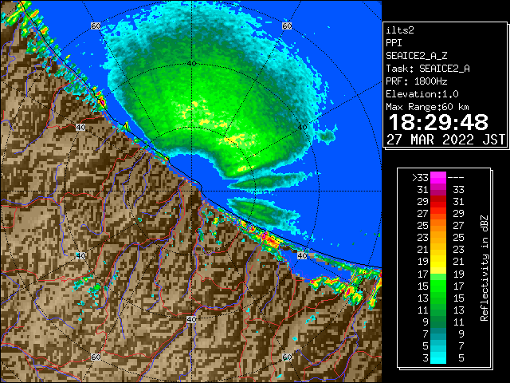Screen dimensions: 510x383
Task: Select the 'Task: SEAICE2_A' line
Action: click(x=428, y=69)
